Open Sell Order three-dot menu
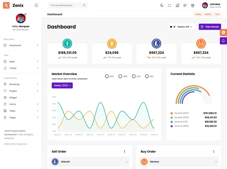227x169 pixels. pyautogui.click(x=124, y=152)
